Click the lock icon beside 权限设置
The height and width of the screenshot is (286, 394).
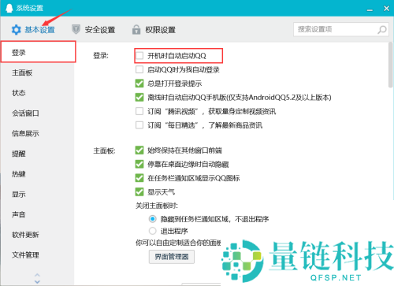[136, 30]
